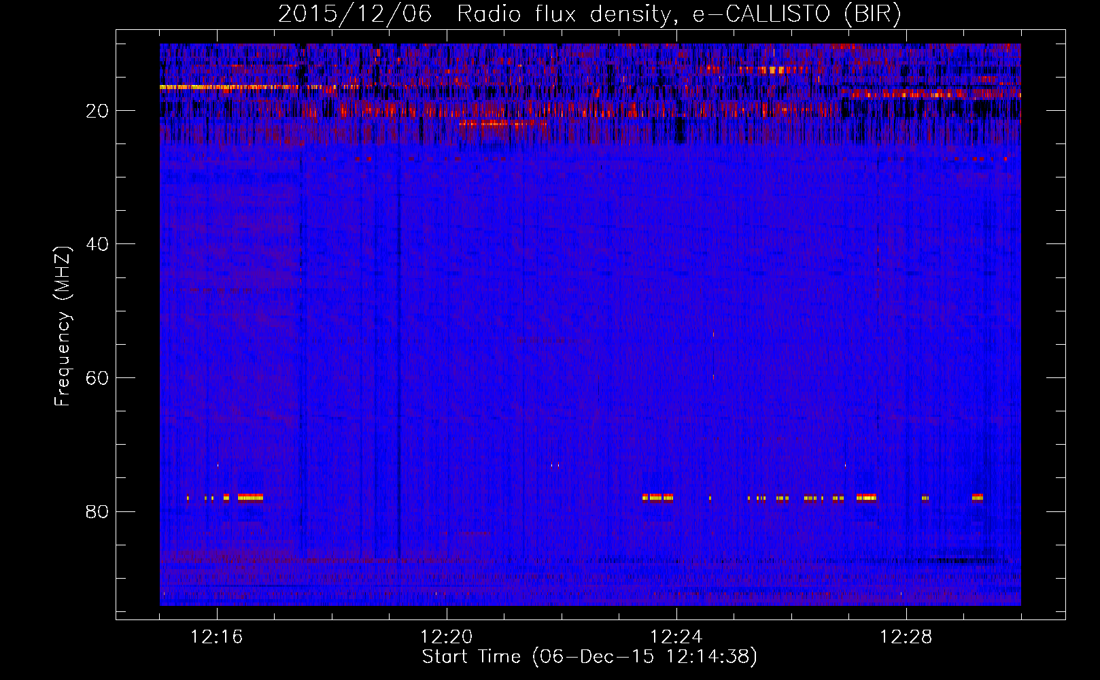This screenshot has width=1100, height=680.
Task: Click the "12:16" time tick label
Action: point(217,637)
